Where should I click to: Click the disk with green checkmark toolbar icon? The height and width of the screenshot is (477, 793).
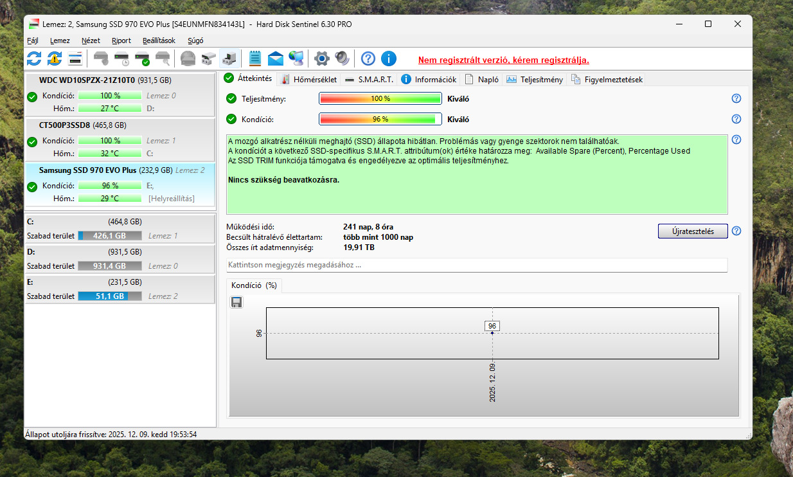143,59
